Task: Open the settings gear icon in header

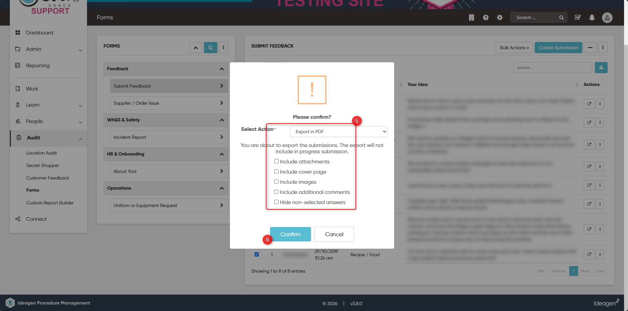Action: point(500,18)
